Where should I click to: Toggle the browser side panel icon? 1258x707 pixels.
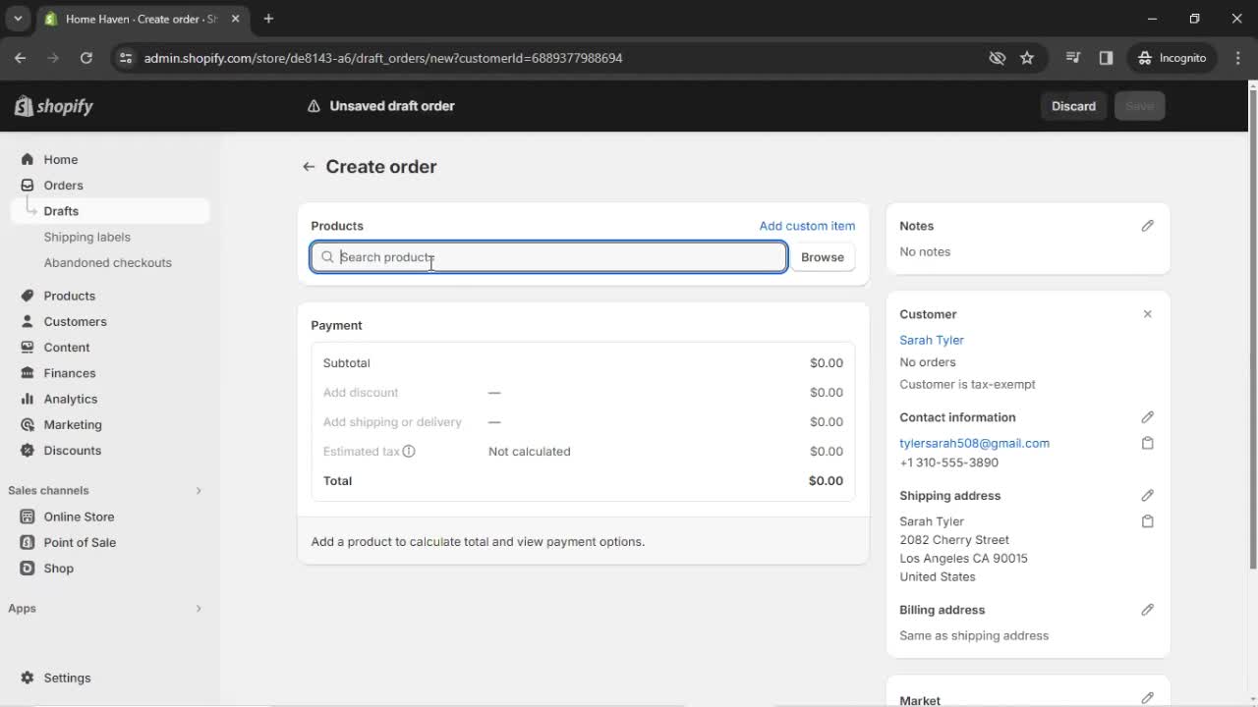[1106, 58]
